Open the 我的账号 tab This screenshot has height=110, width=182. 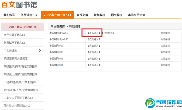9,15
